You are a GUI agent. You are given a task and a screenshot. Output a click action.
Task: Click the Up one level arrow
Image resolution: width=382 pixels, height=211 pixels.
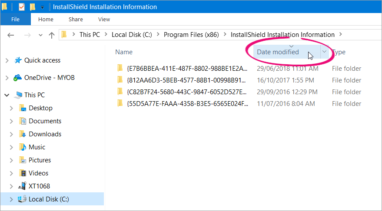(52, 35)
